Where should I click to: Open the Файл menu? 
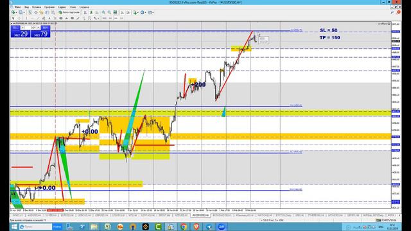pyautogui.click(x=18, y=7)
